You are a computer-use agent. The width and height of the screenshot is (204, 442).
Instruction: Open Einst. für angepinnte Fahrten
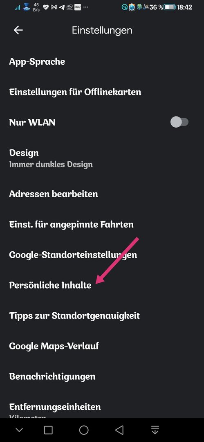click(x=102, y=224)
